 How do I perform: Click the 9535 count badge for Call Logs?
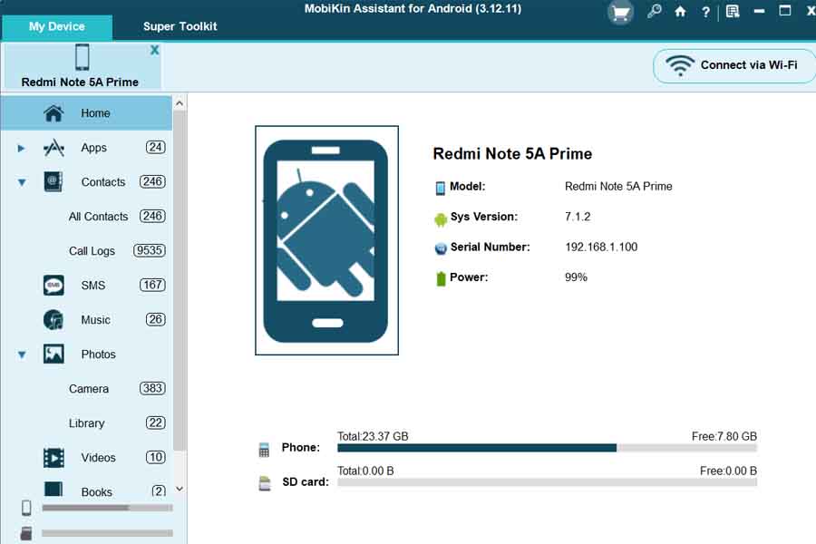tap(150, 250)
